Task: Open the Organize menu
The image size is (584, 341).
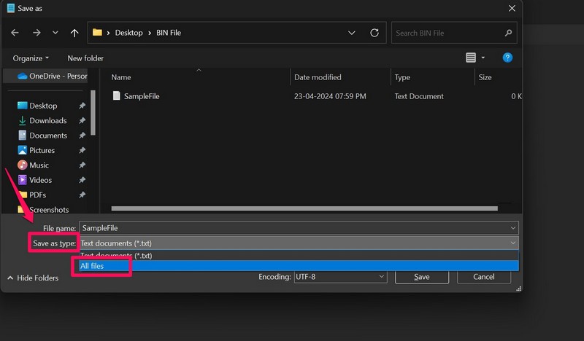Action: (31, 58)
